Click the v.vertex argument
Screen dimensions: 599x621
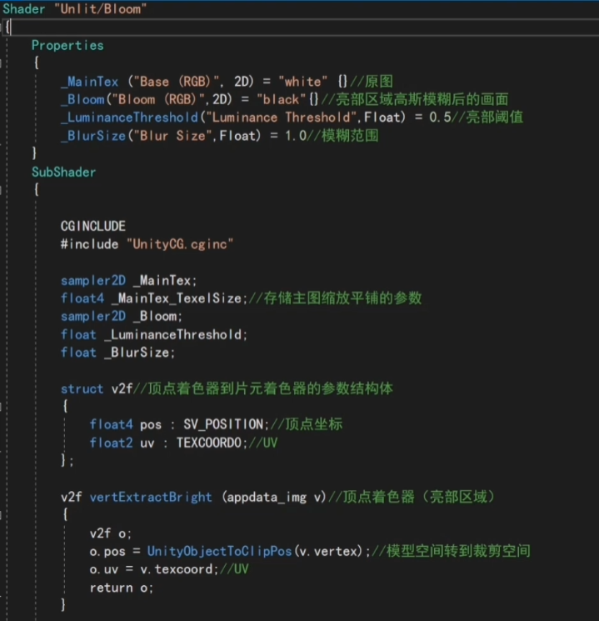click(328, 552)
